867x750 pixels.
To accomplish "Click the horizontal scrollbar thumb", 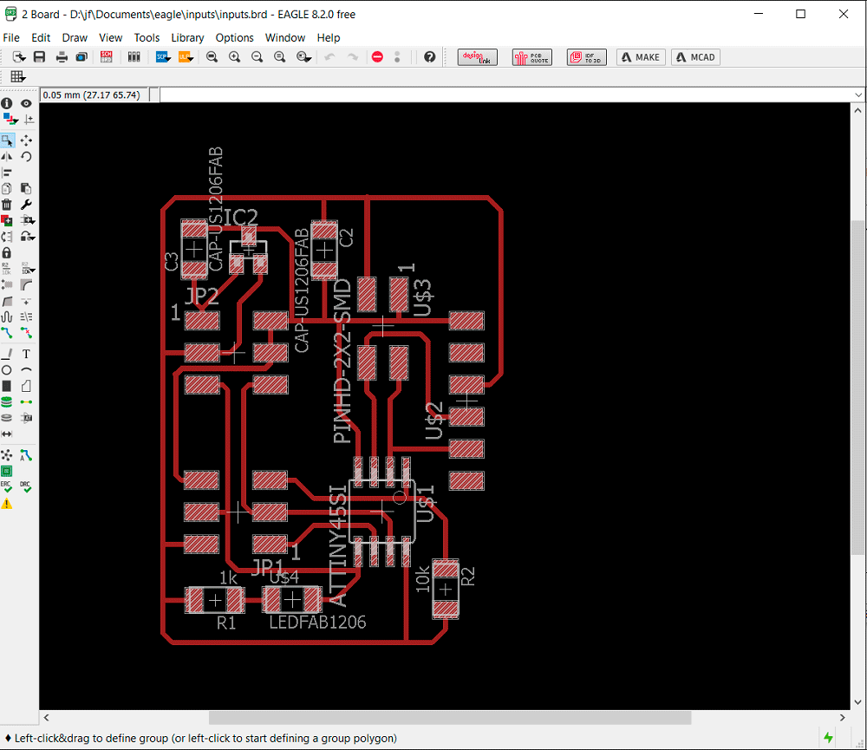I will point(449,717).
